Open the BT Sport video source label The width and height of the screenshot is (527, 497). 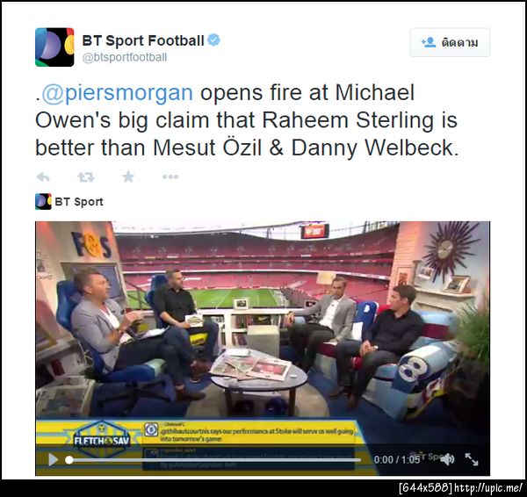79,202
